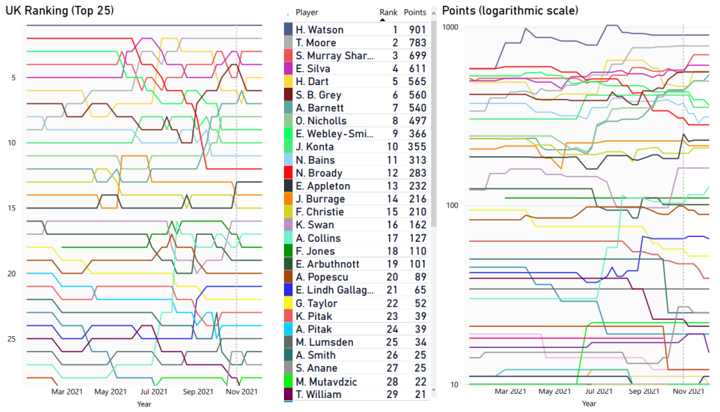Click the magenta swatch beside E. Silva
The image size is (720, 412).
point(288,69)
